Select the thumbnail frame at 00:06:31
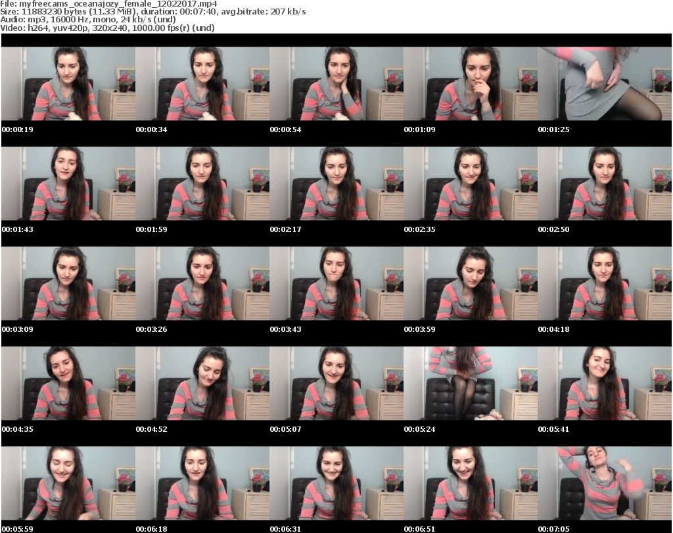Screen dimensions: 673x533 [336, 483]
